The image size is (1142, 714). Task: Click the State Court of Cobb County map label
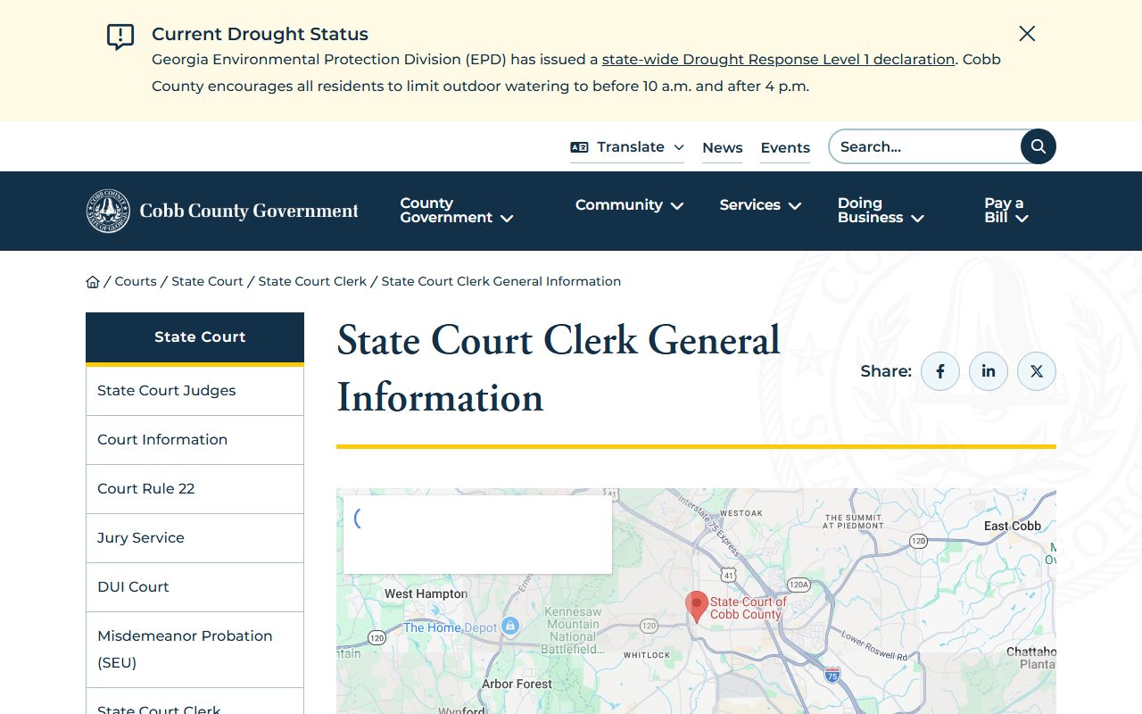coord(748,608)
